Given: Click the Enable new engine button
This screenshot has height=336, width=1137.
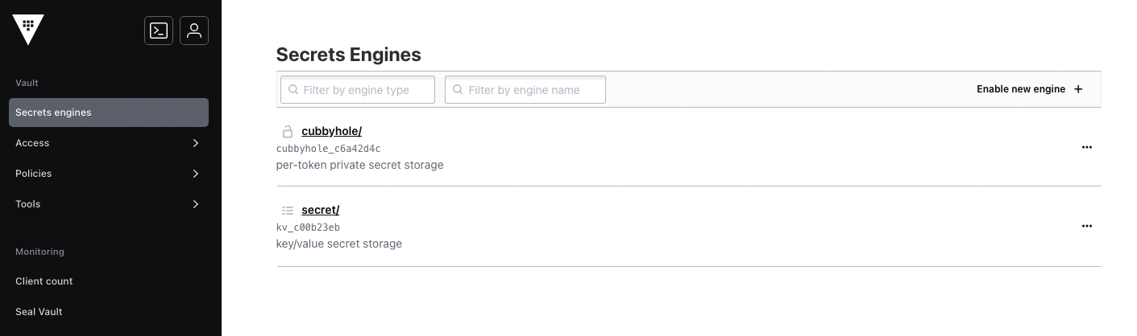Looking at the screenshot, I should point(1021,89).
